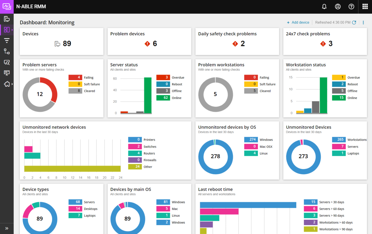Open the integrations puzzle-piece sidebar icon

pos(7,84)
